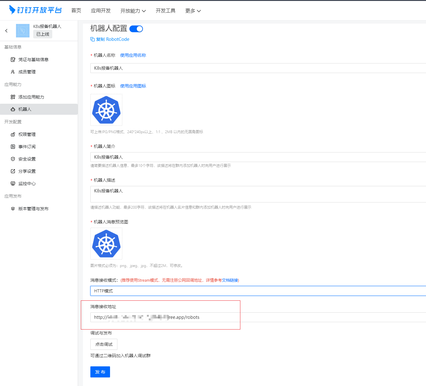Viewport: 426px width, 386px height.
Task: Click the copy icon beside RobotCode
Action: (x=93, y=39)
